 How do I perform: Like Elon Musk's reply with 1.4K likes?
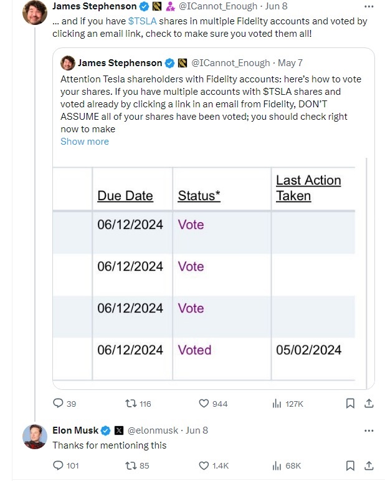tap(204, 465)
